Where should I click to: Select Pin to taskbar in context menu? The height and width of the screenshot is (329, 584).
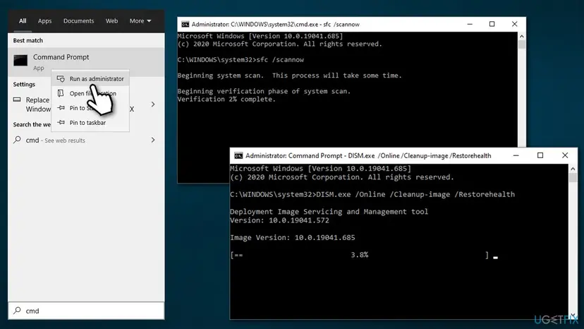[90, 122]
